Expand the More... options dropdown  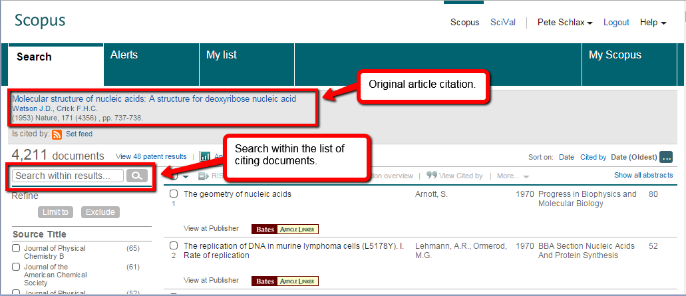[513, 176]
